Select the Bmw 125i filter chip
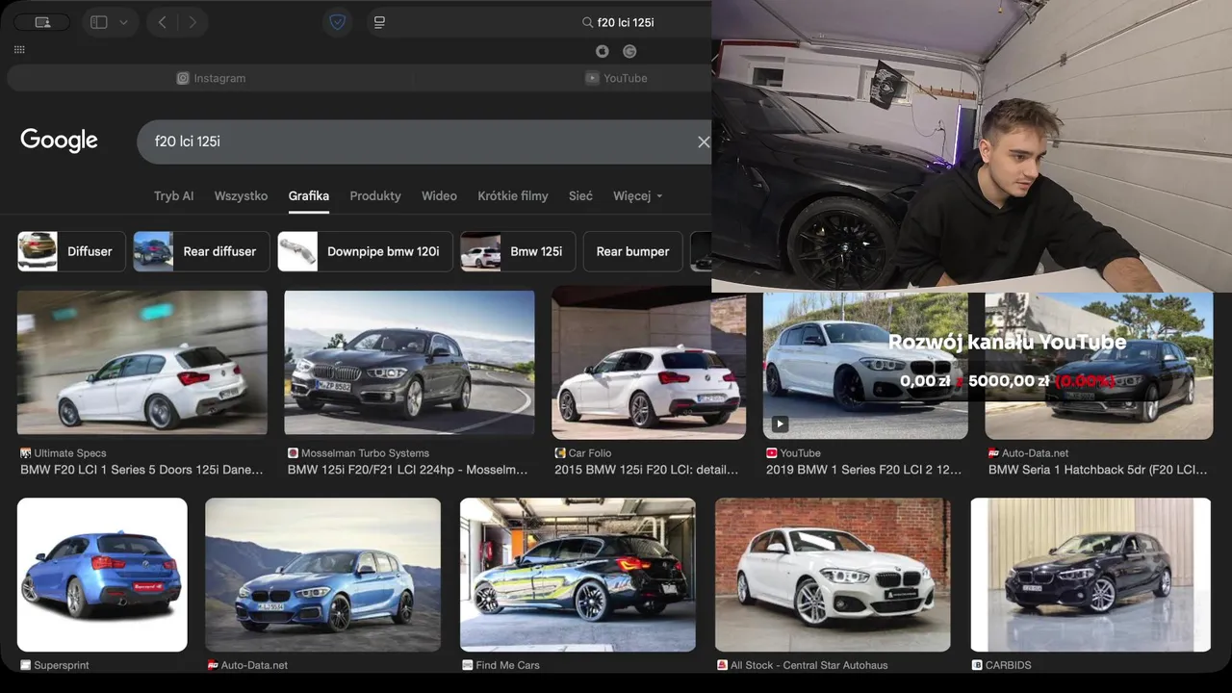1232x693 pixels. click(518, 251)
